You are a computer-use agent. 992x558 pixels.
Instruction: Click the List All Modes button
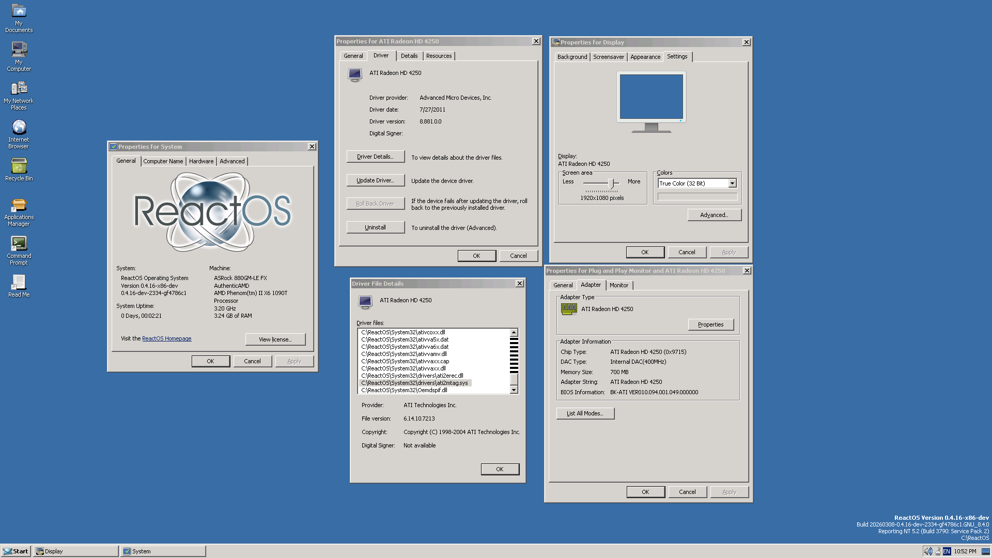click(x=585, y=413)
